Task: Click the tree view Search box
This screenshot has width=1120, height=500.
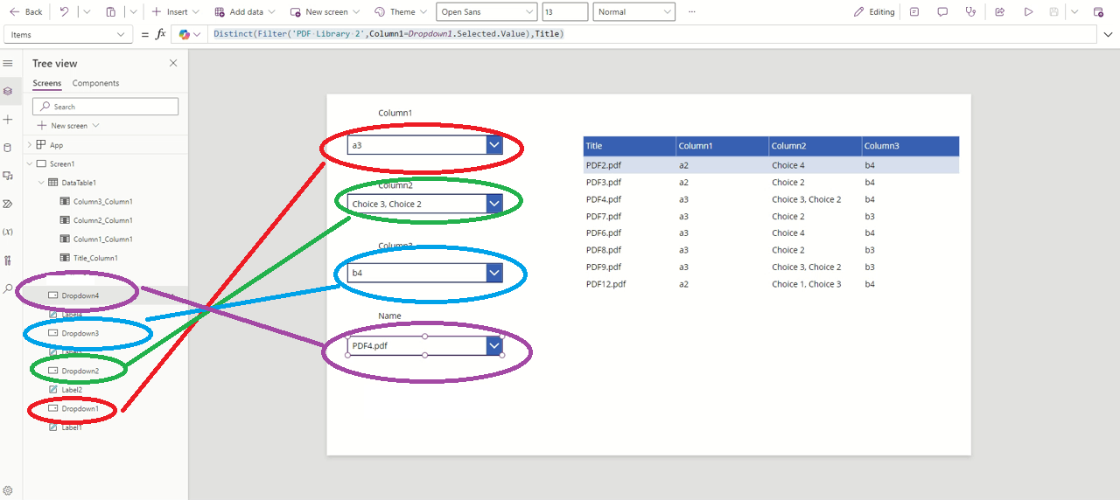Action: click(105, 107)
